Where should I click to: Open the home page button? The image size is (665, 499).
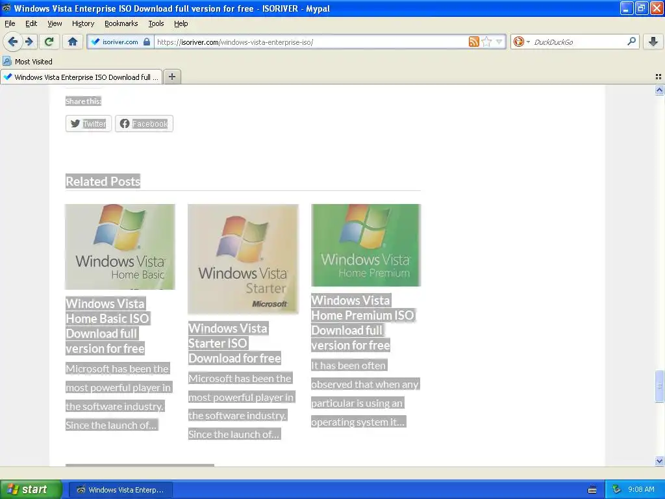[73, 42]
